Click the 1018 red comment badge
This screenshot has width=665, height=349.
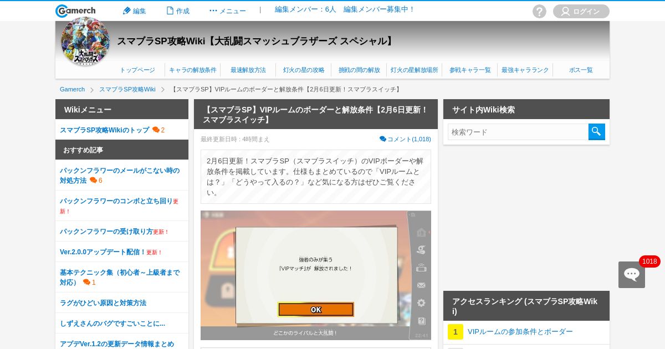[x=649, y=261]
